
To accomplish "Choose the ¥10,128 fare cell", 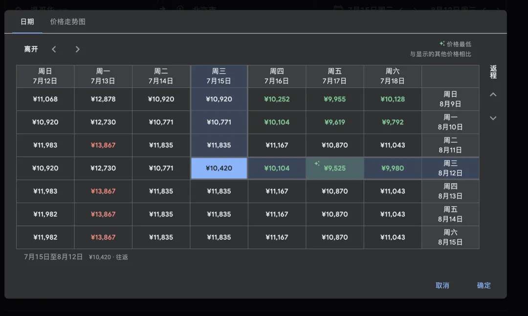I will (393, 99).
